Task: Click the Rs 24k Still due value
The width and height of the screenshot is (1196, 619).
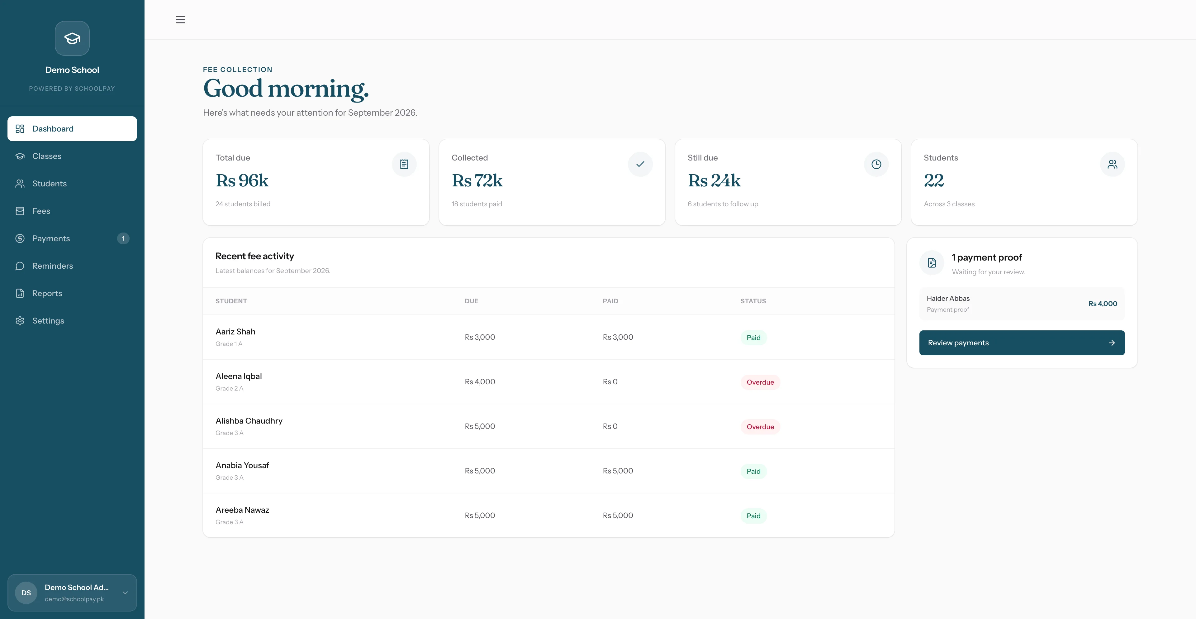Action: tap(714, 180)
